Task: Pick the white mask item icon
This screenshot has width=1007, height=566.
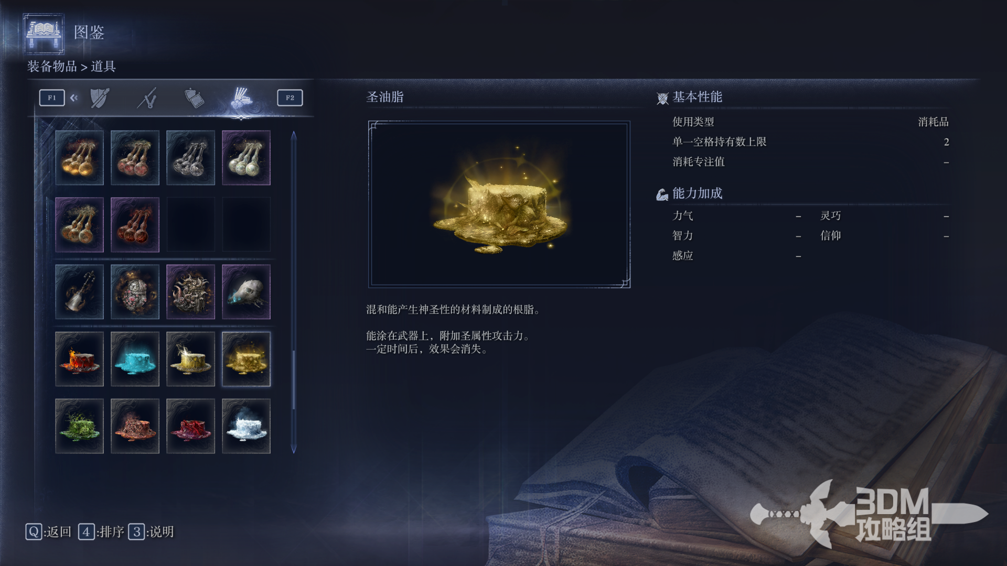Action: [246, 292]
